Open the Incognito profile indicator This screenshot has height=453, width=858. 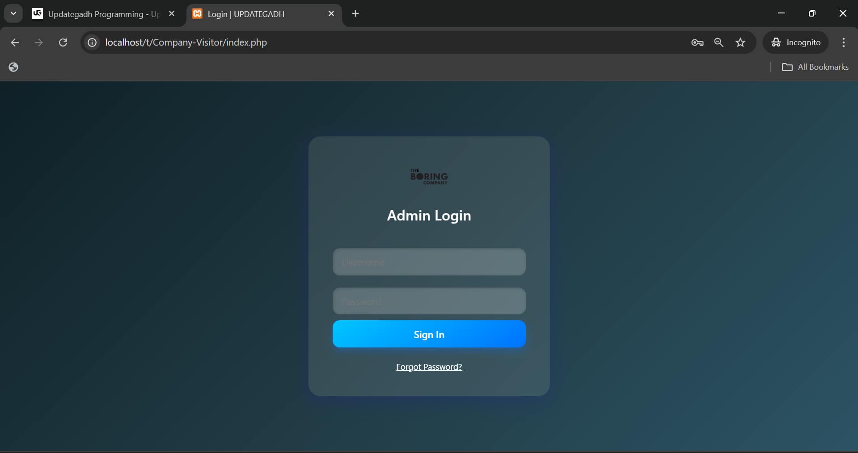tap(796, 42)
